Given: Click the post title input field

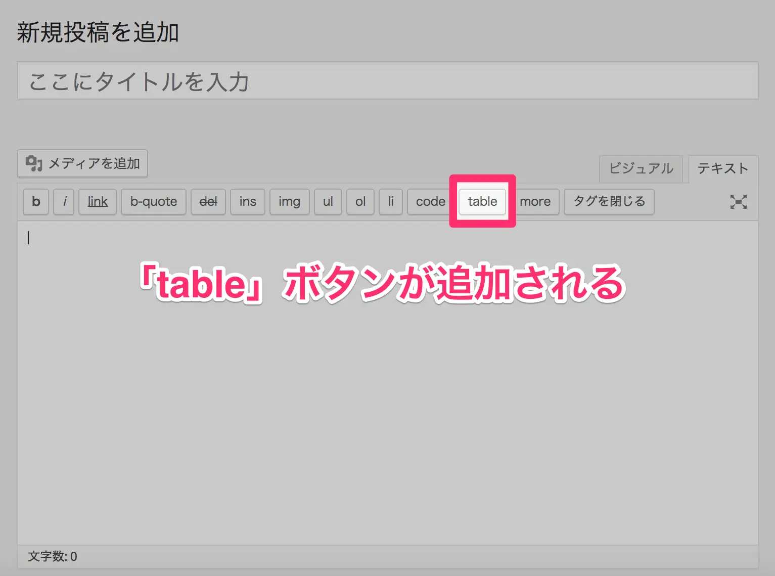Looking at the screenshot, I should (387, 80).
